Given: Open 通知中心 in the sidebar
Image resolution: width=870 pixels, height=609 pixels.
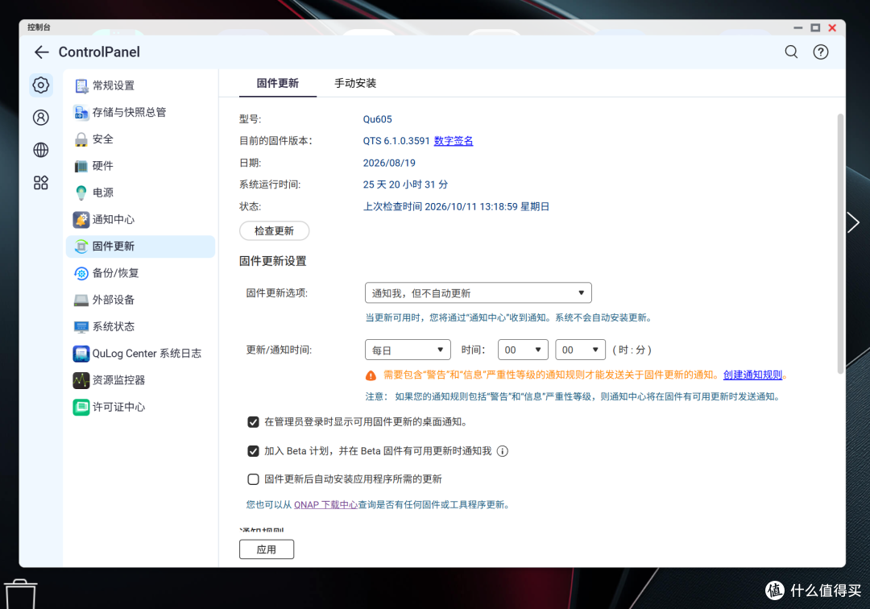Looking at the screenshot, I should [x=140, y=219].
